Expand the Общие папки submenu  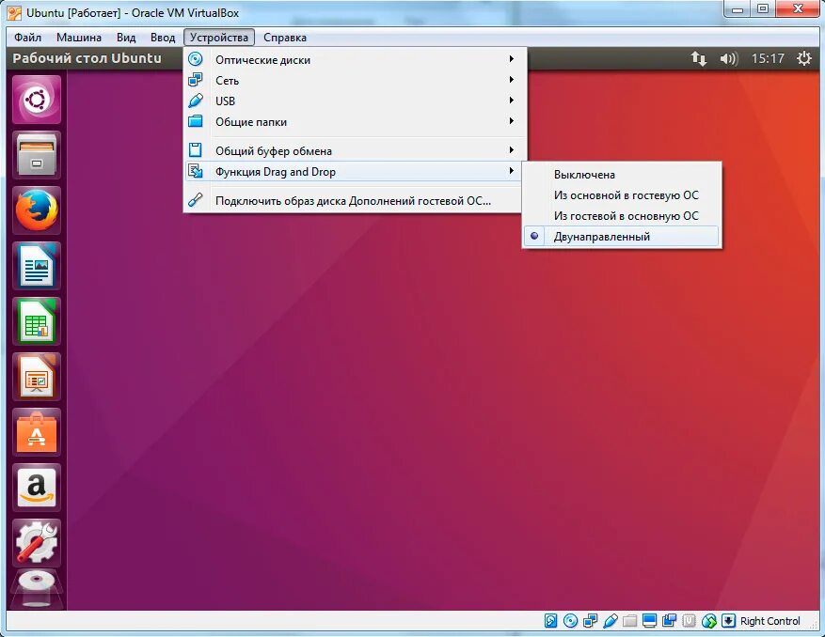click(356, 122)
